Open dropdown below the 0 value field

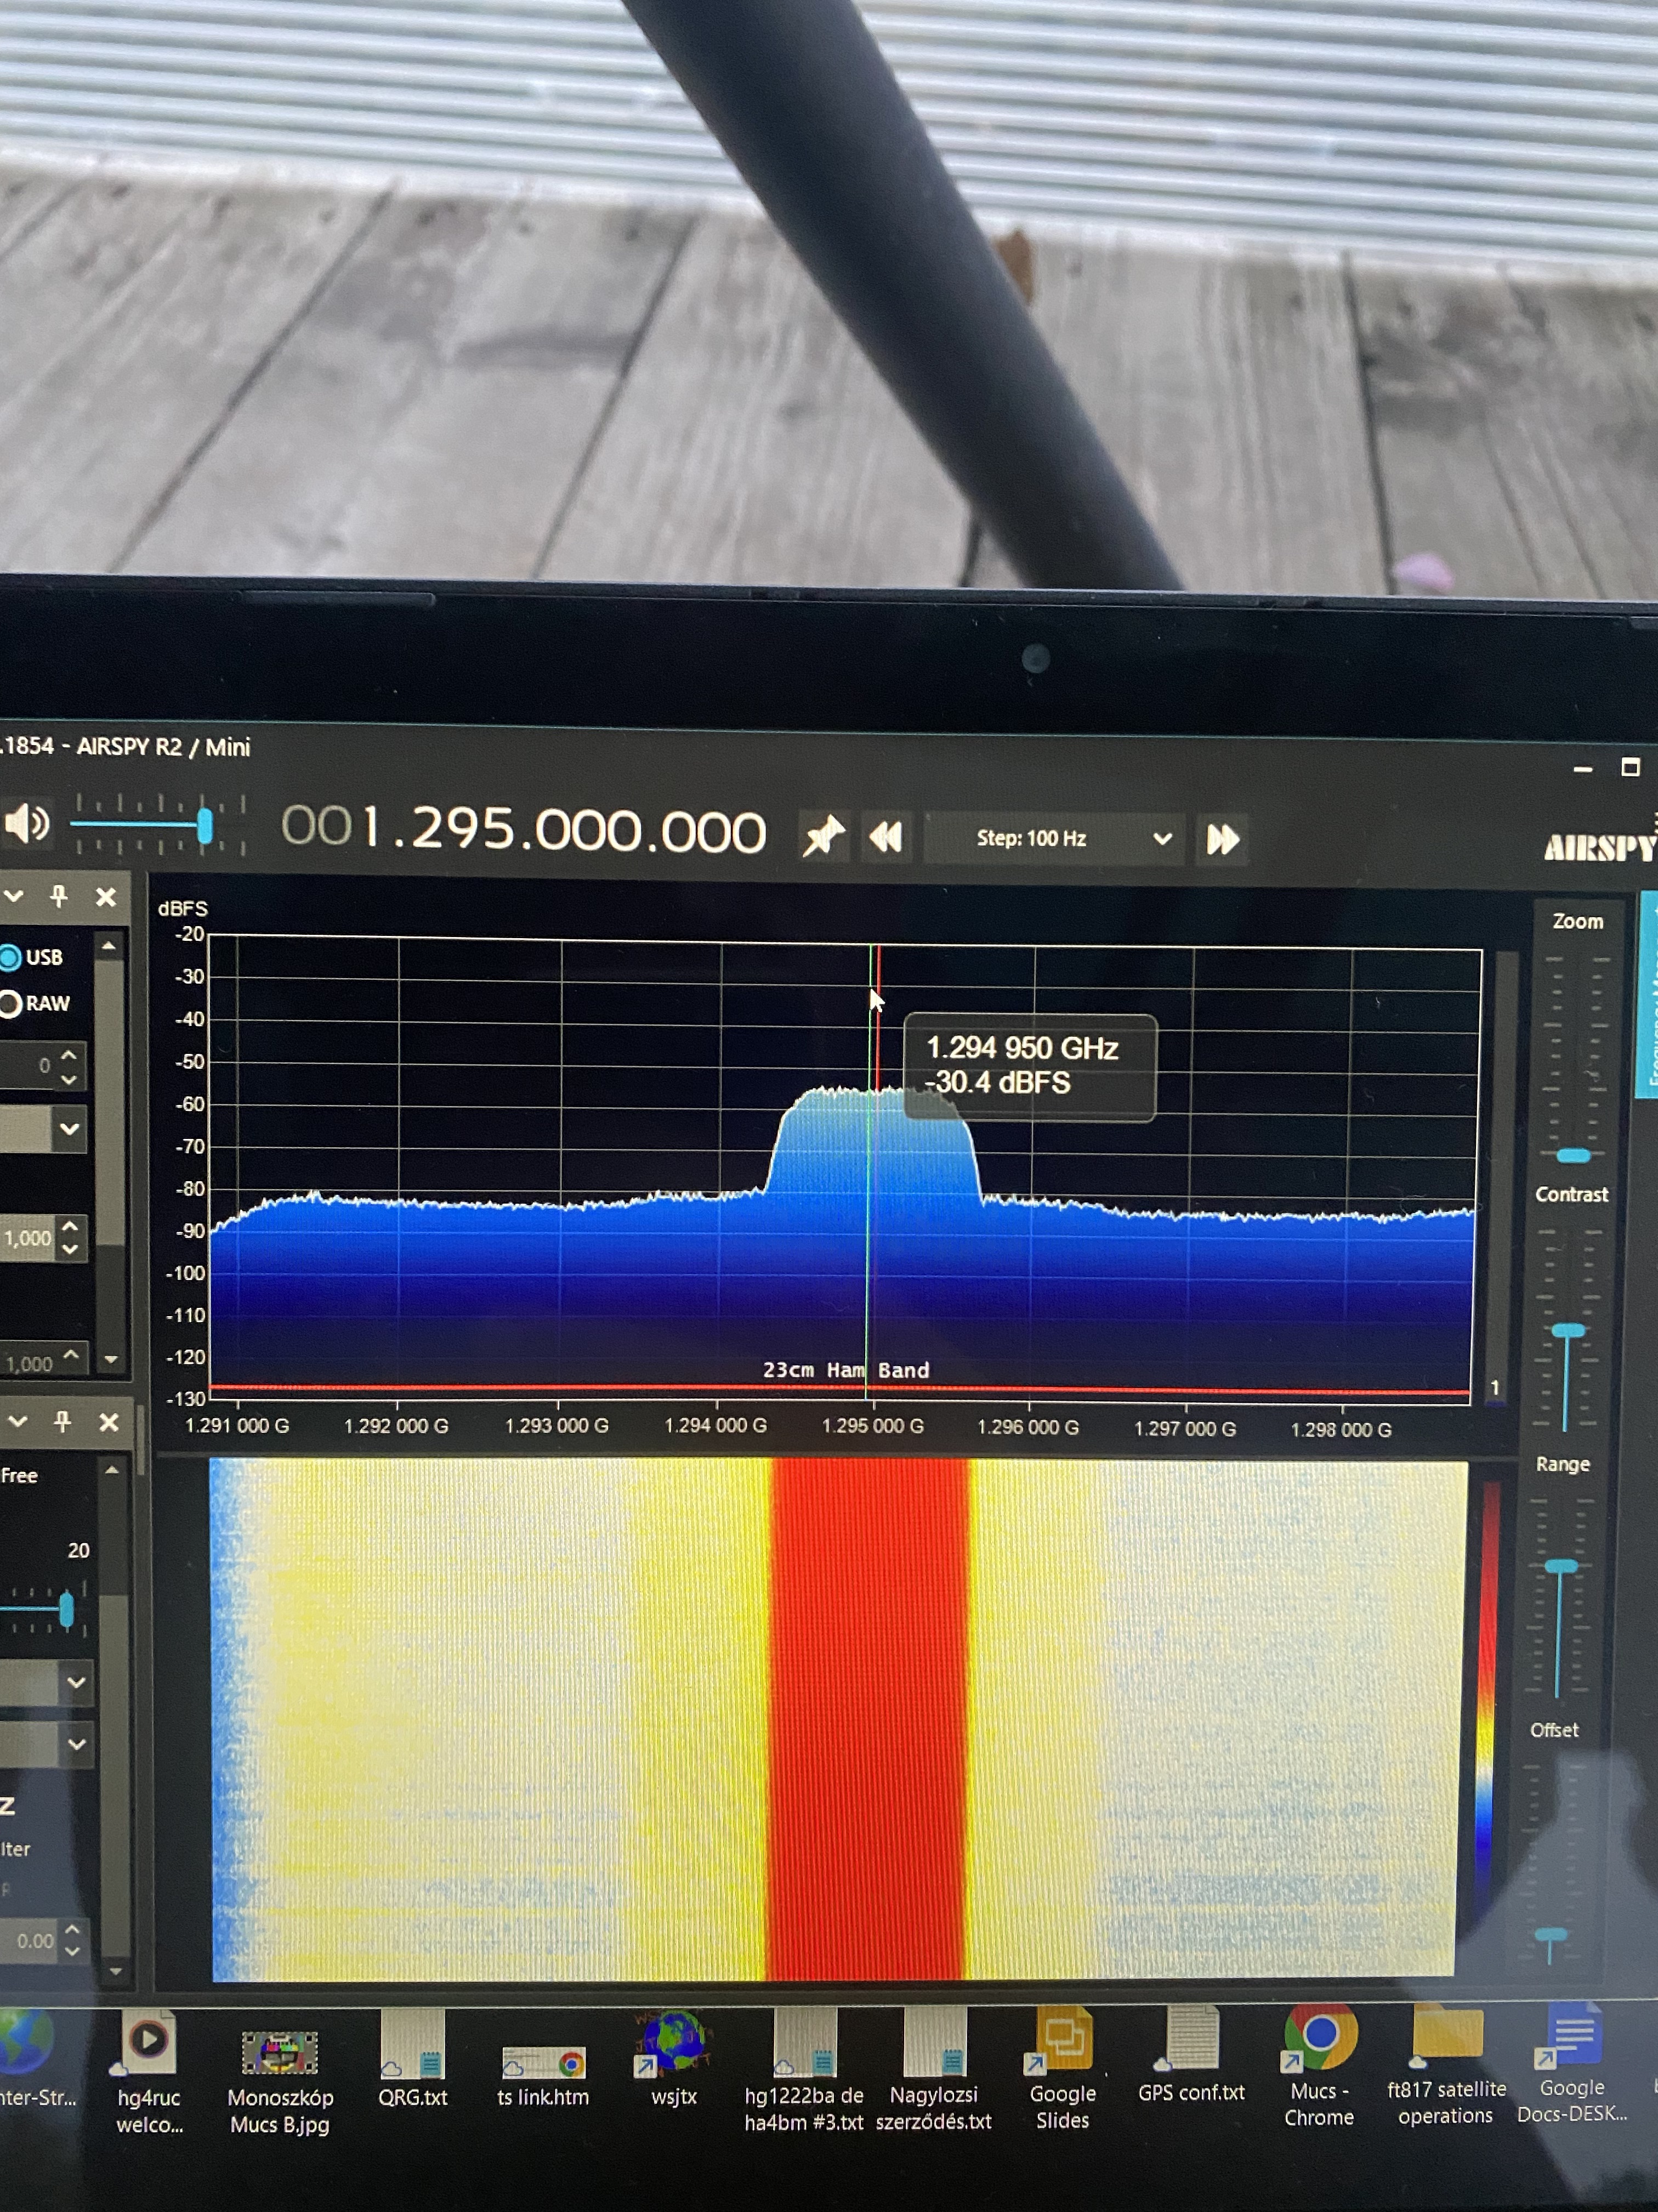(x=69, y=1129)
